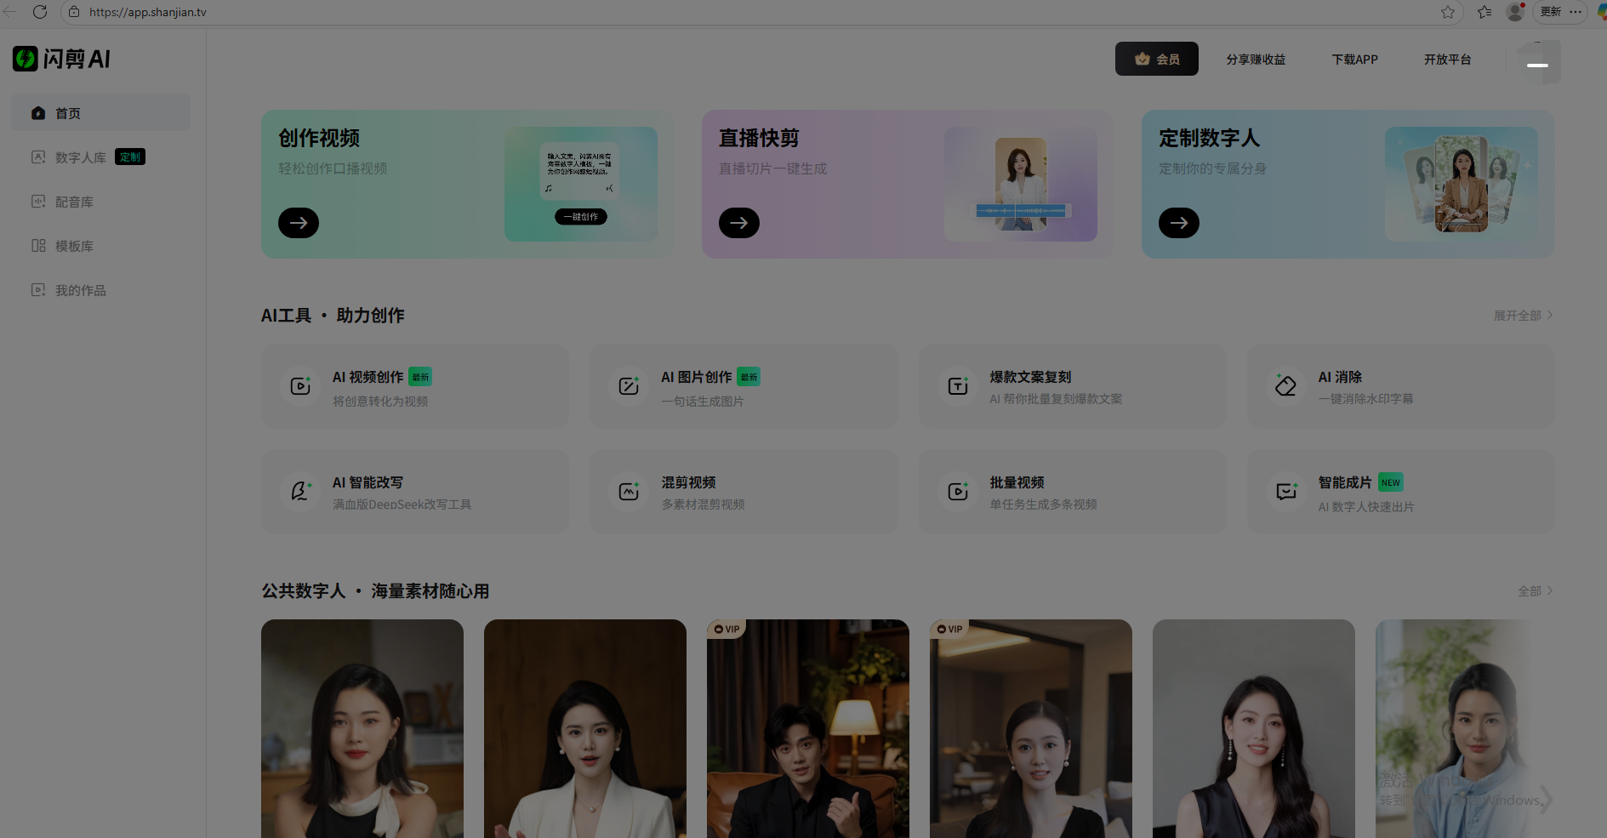Select the AI 消除 eraser icon
This screenshot has width=1607, height=838.
pyautogui.click(x=1285, y=386)
